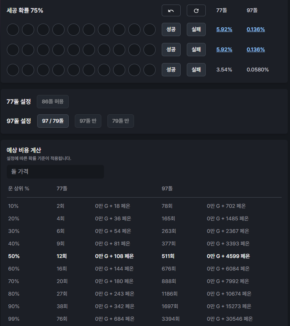Screen dimensions: 290x326
Task: Click 0만 G + 81 페온 cell
Action: click(x=113, y=244)
